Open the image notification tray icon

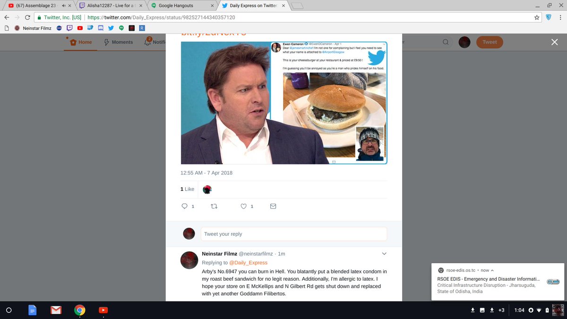pos(482,310)
